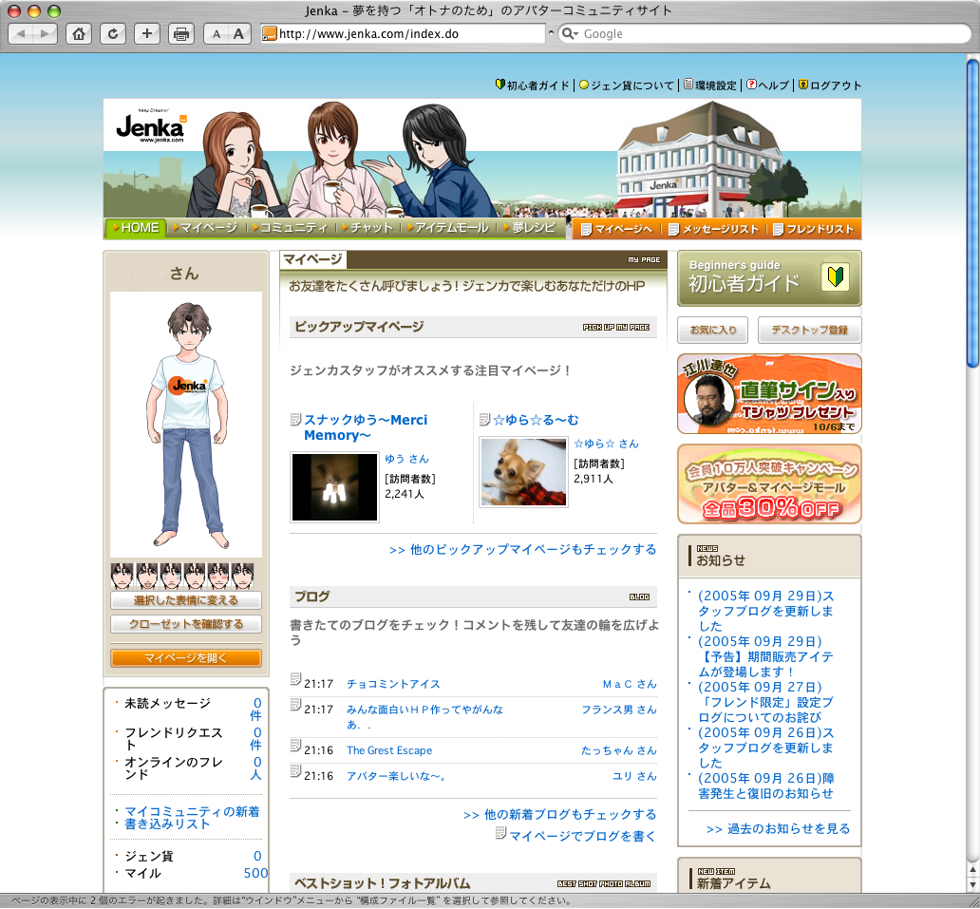The height and width of the screenshot is (909, 980).
Task: Click the browser Back arrow button
Action: click(22, 34)
